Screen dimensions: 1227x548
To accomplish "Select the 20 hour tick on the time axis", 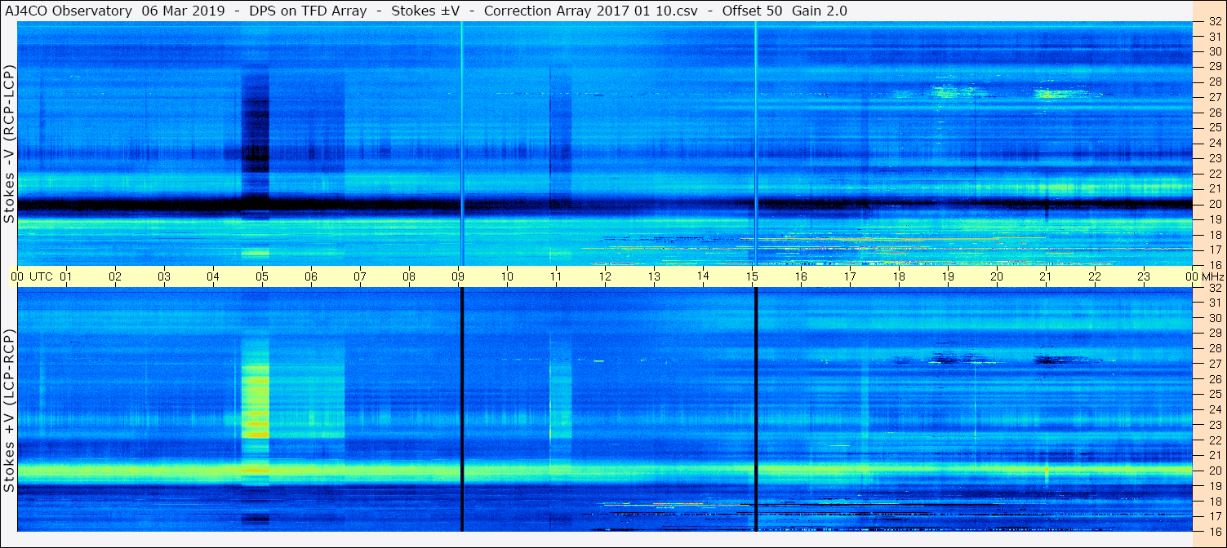I will pyautogui.click(x=997, y=276).
